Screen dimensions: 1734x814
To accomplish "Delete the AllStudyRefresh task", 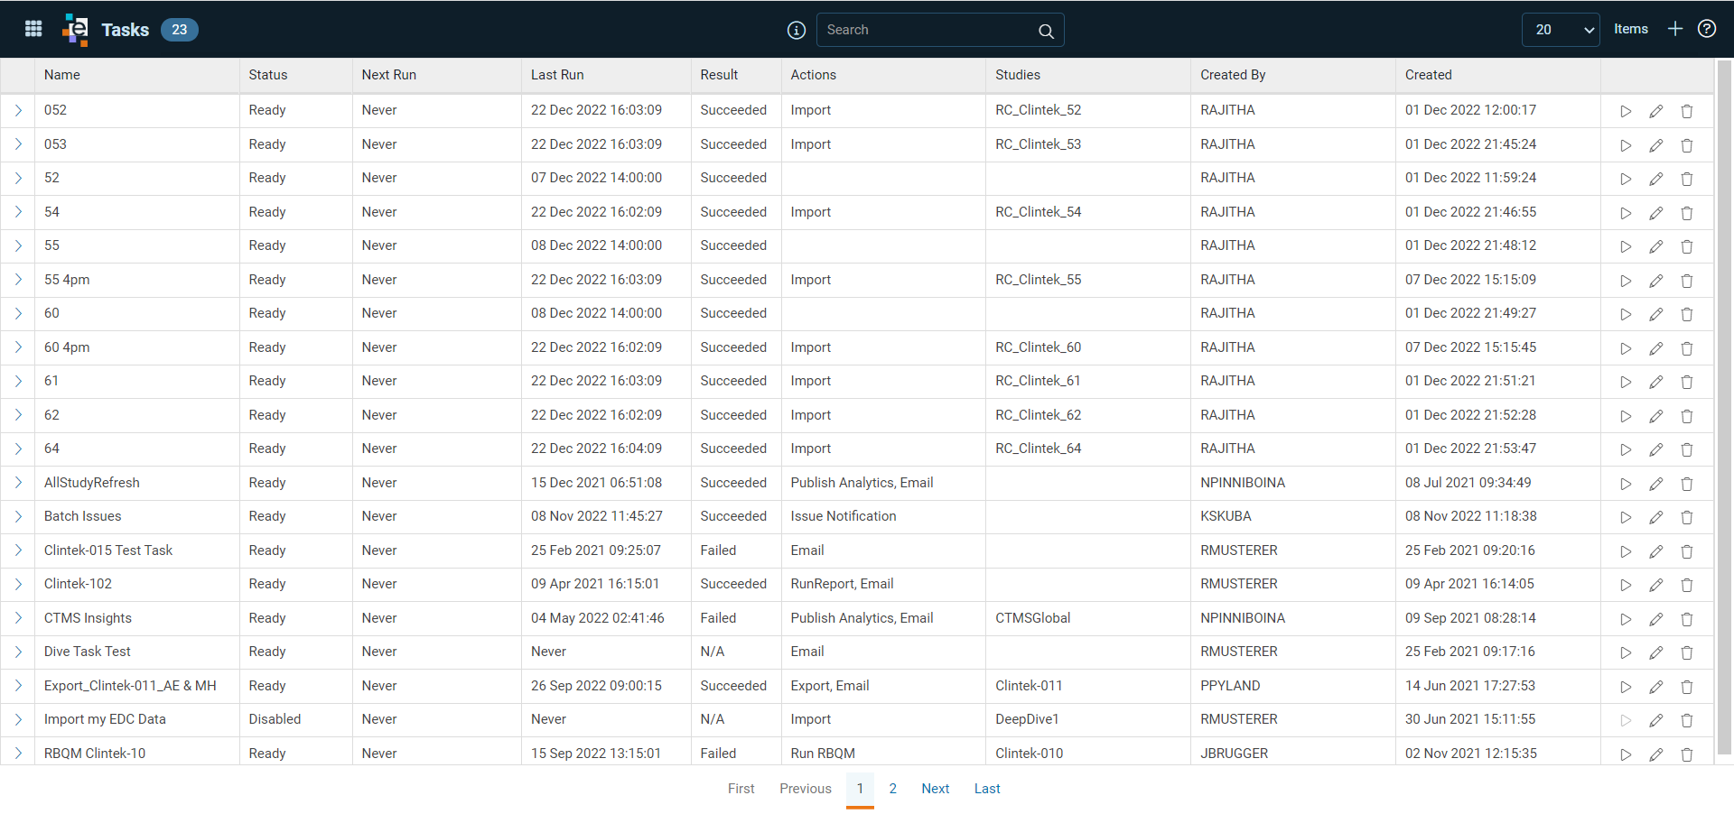I will pyautogui.click(x=1687, y=484).
